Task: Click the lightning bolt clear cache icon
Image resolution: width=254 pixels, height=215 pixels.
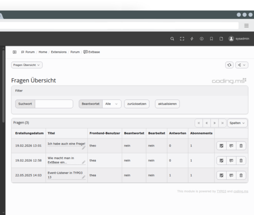Action: [192, 39]
